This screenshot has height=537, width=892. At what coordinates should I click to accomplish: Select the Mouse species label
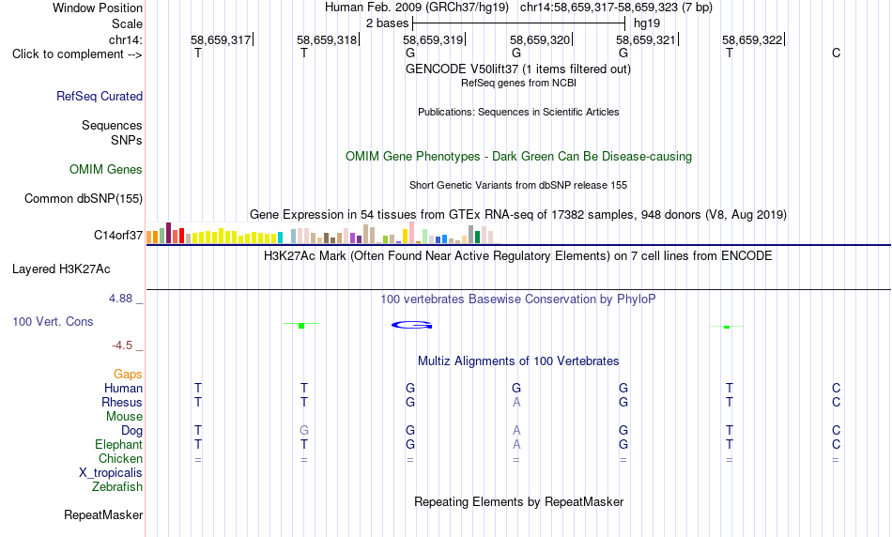coord(125,417)
